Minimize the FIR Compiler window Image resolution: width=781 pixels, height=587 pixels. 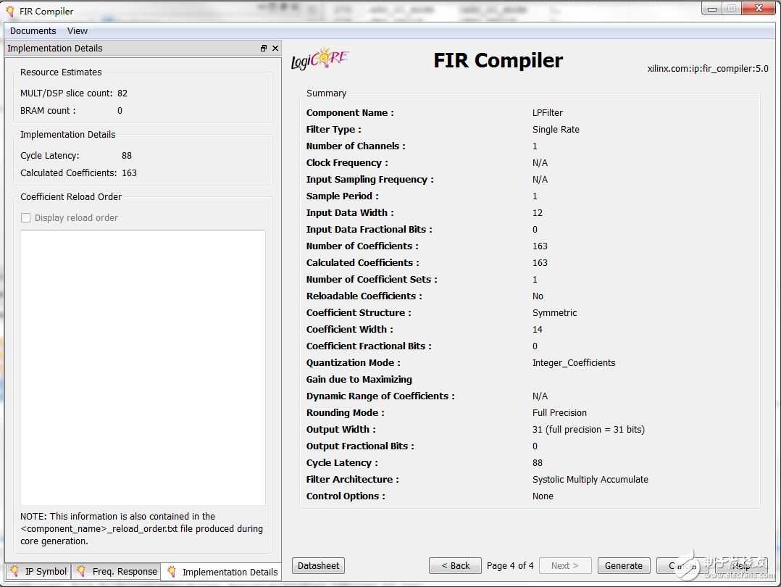[711, 9]
